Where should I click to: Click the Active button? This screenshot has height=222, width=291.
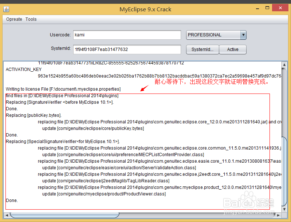pyautogui.click(x=233, y=49)
